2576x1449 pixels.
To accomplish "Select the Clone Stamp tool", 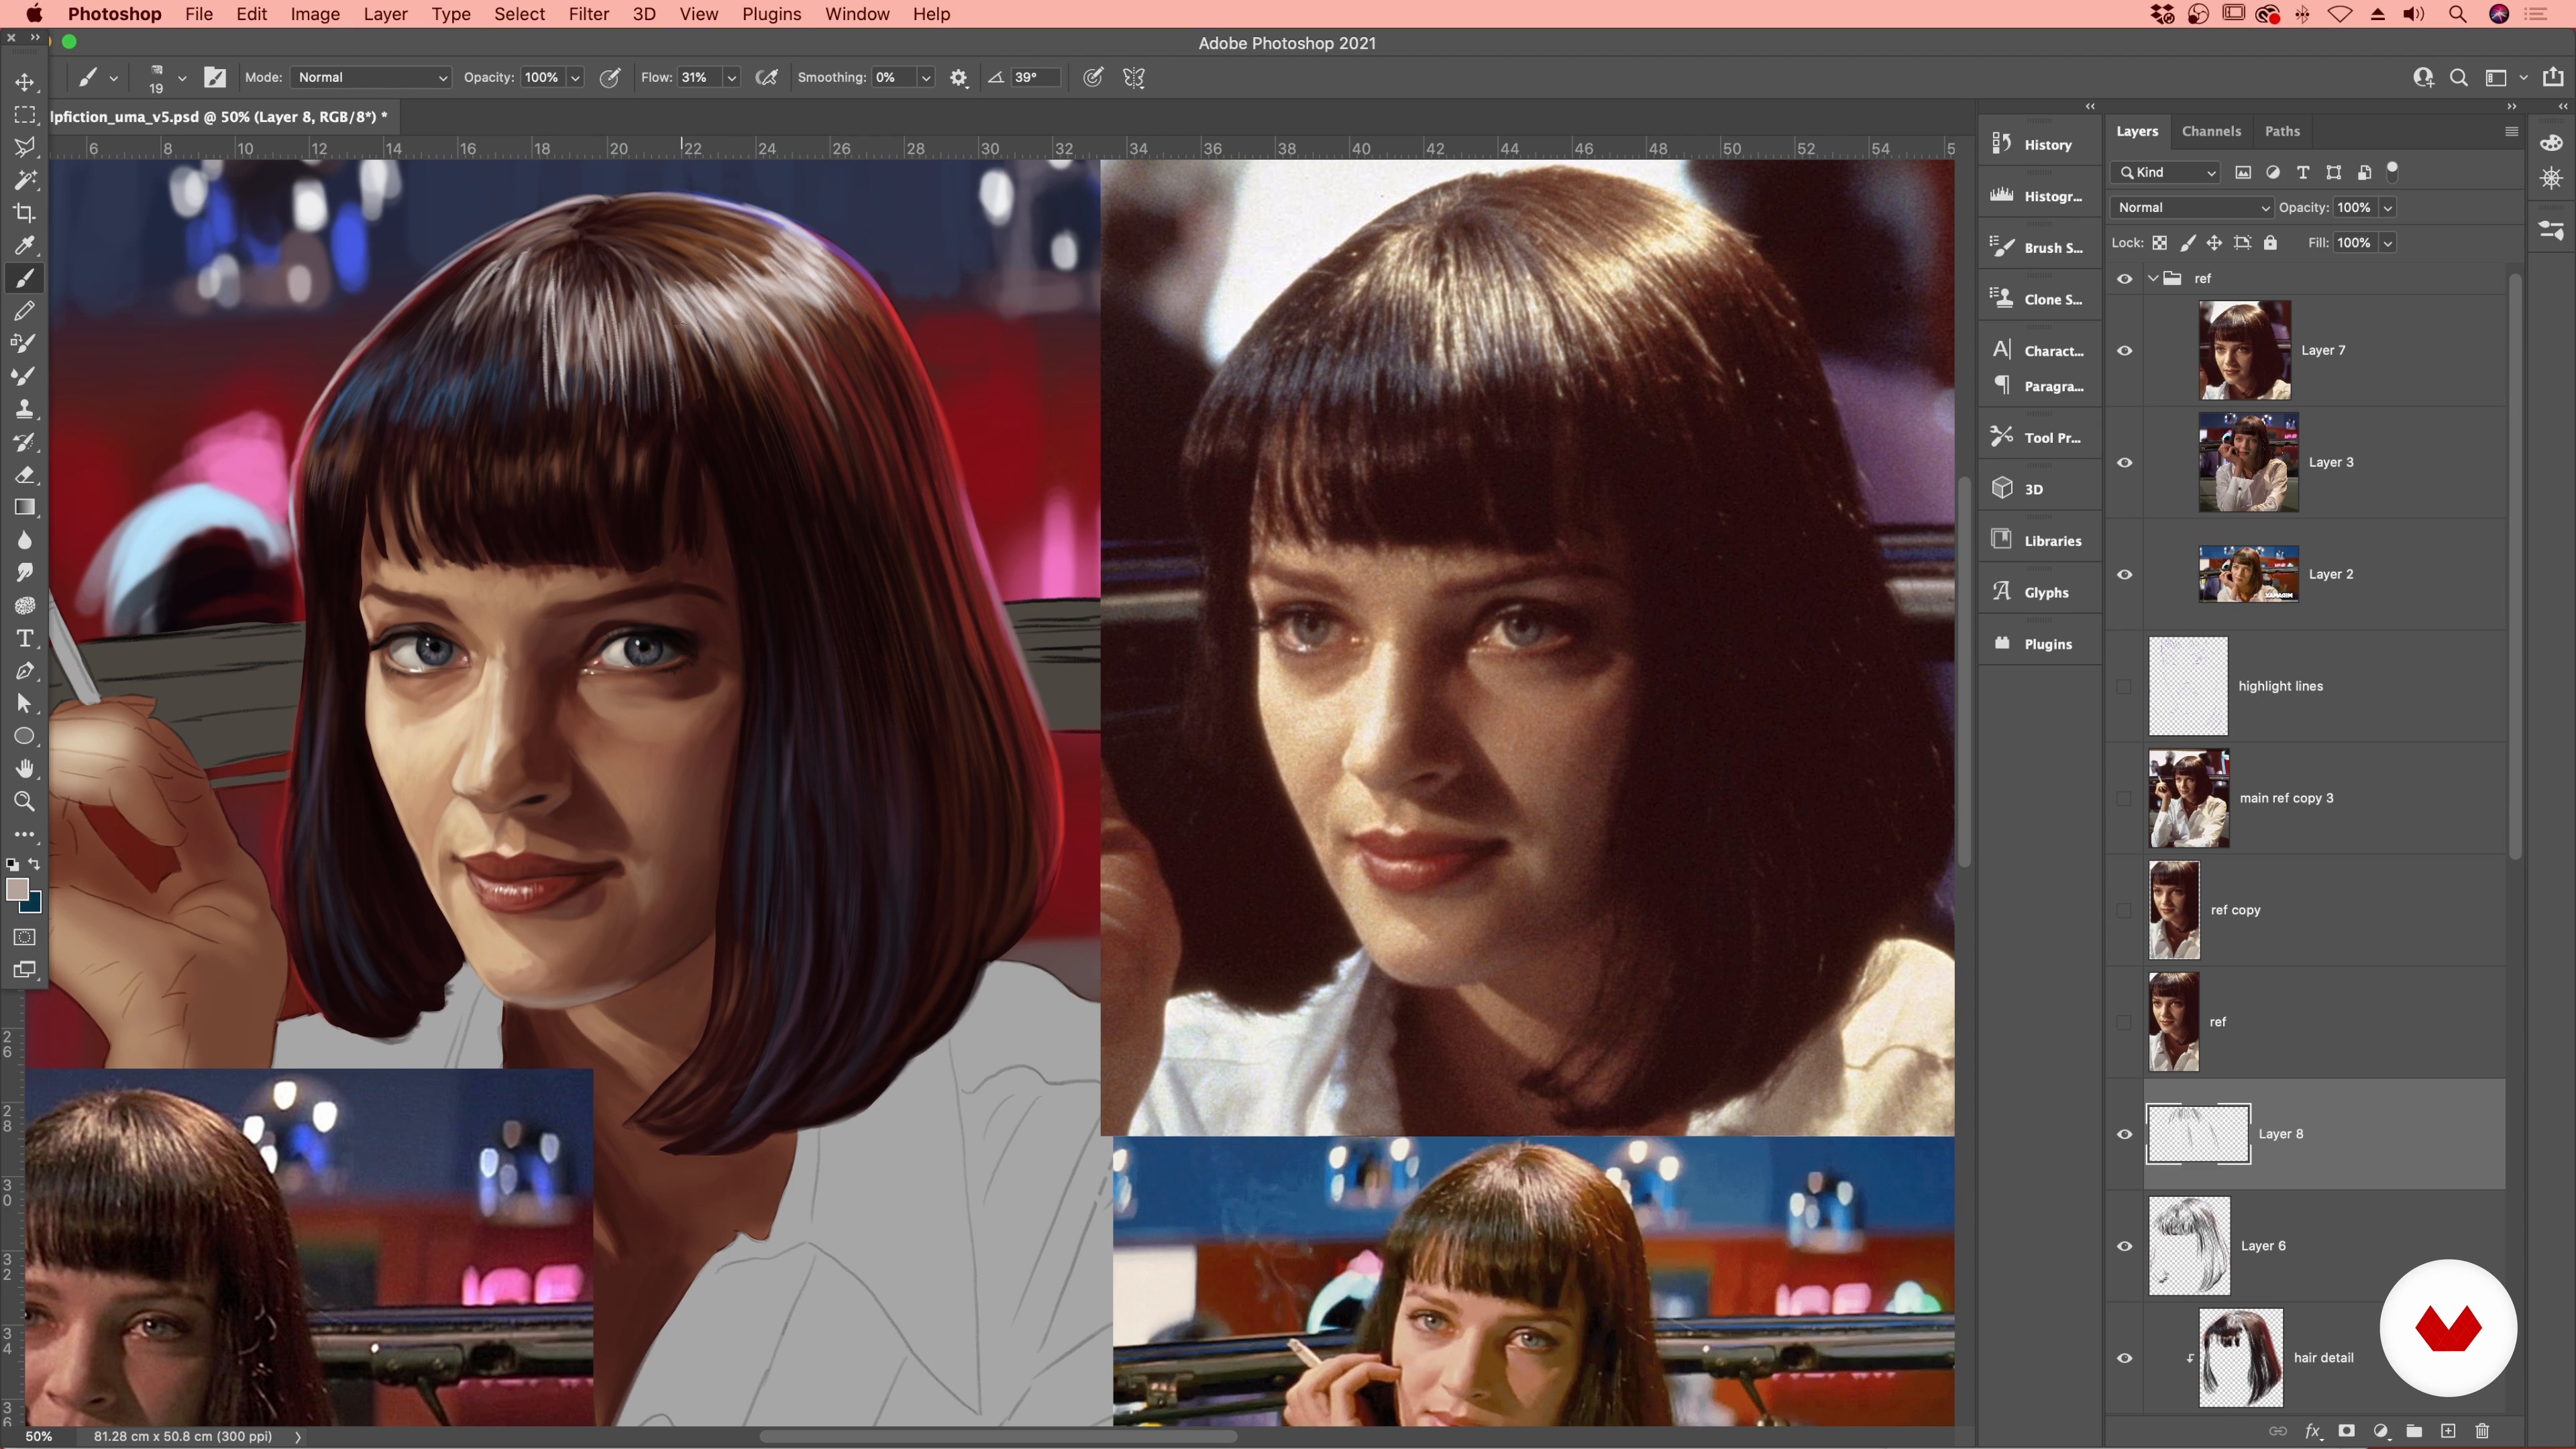I will 25,409.
